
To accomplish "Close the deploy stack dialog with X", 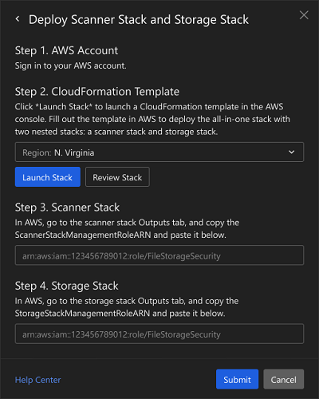I will coord(304,15).
